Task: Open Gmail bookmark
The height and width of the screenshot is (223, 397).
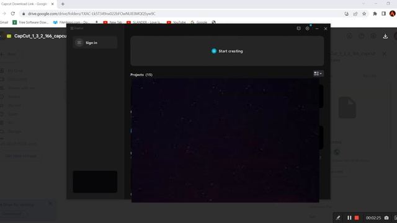Action: 4,22
